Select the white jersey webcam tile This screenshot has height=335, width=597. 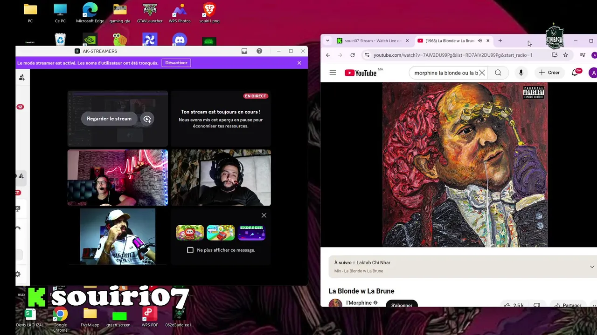click(118, 236)
